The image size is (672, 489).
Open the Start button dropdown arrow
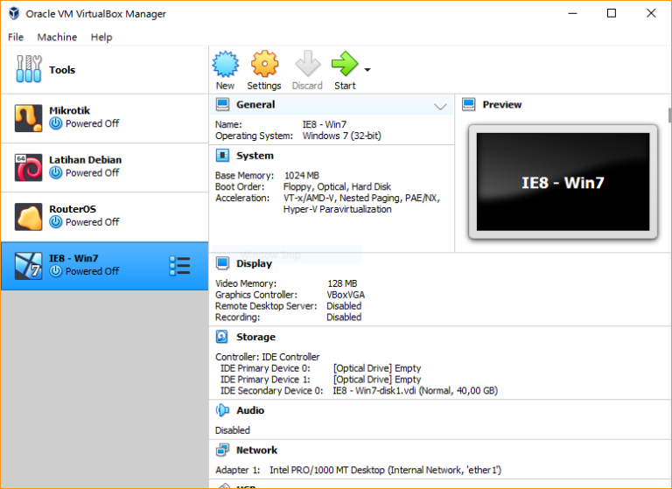tap(367, 70)
